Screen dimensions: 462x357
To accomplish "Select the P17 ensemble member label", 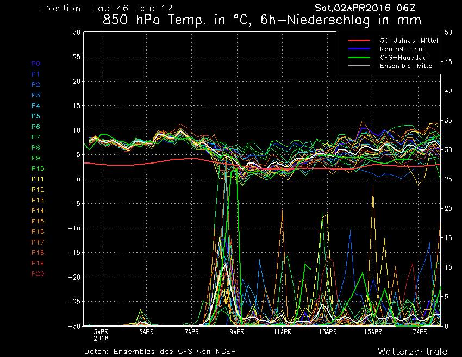I will coord(38,242).
